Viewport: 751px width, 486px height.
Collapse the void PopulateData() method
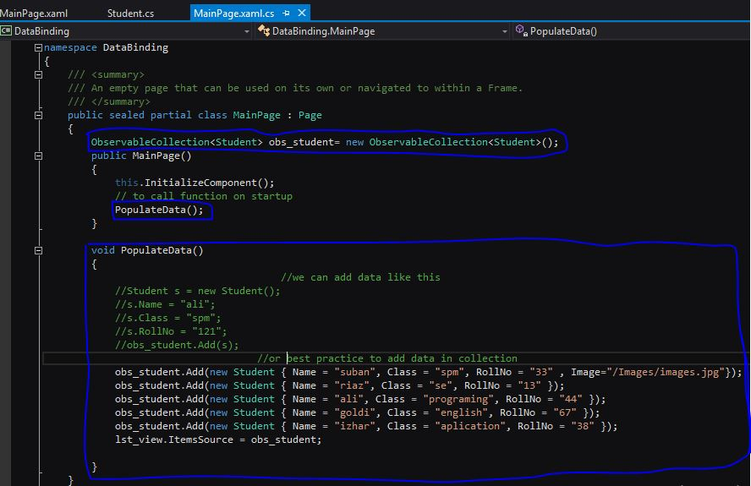(38, 251)
